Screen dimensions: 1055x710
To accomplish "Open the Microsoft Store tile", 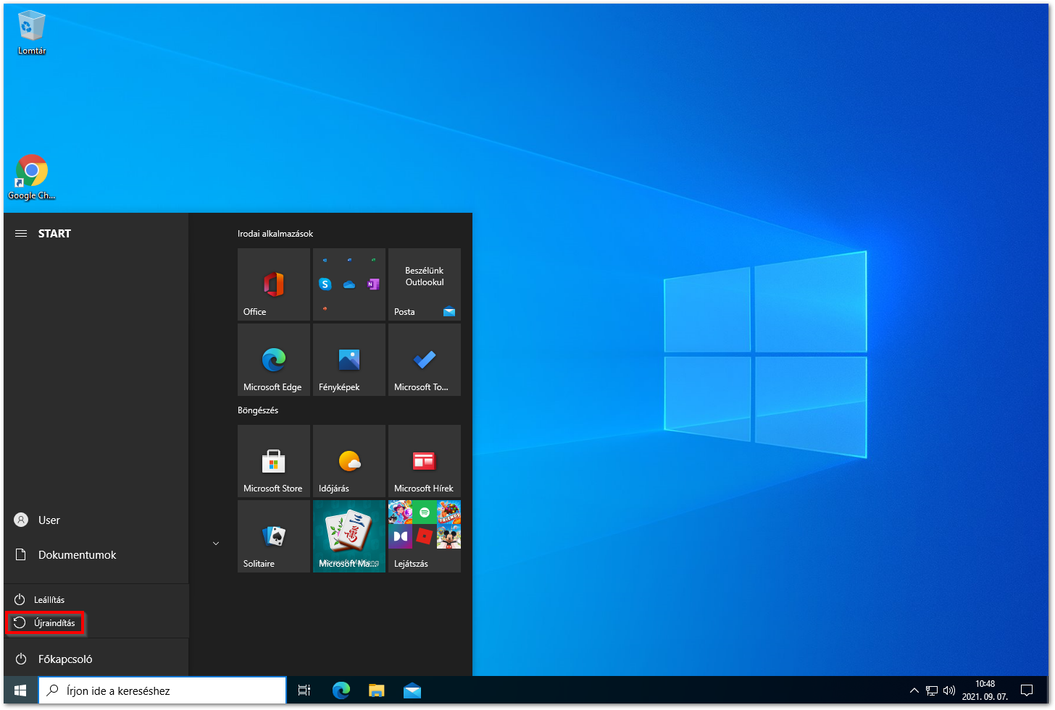I will pyautogui.click(x=274, y=461).
